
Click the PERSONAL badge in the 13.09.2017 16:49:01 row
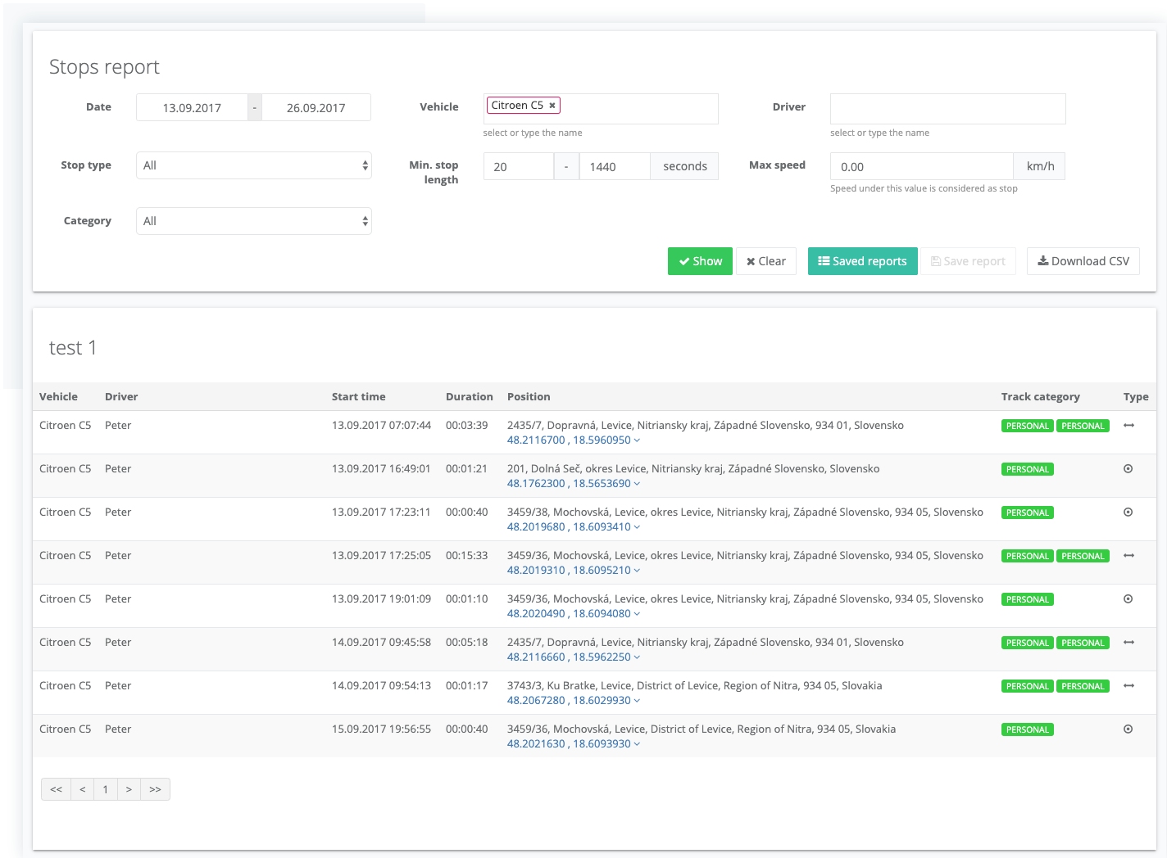pos(1027,470)
